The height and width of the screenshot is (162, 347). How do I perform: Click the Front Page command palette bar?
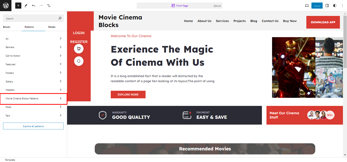click(x=179, y=6)
